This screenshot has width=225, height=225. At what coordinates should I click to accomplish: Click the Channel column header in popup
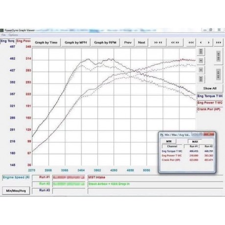pos(172,146)
